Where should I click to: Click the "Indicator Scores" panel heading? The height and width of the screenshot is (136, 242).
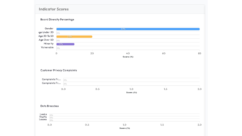point(54,9)
